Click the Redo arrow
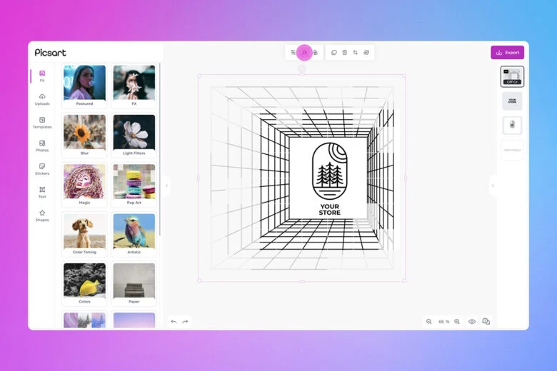The image size is (557, 371). [185, 322]
